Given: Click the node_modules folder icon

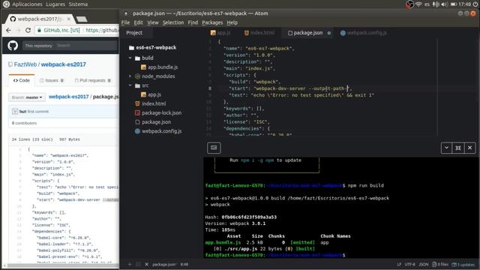Looking at the screenshot, I should point(137,76).
